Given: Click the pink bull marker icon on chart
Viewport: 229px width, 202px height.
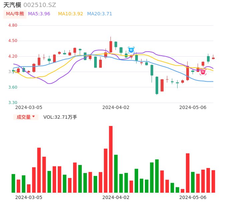Looking at the screenshot, I should [x=203, y=72].
